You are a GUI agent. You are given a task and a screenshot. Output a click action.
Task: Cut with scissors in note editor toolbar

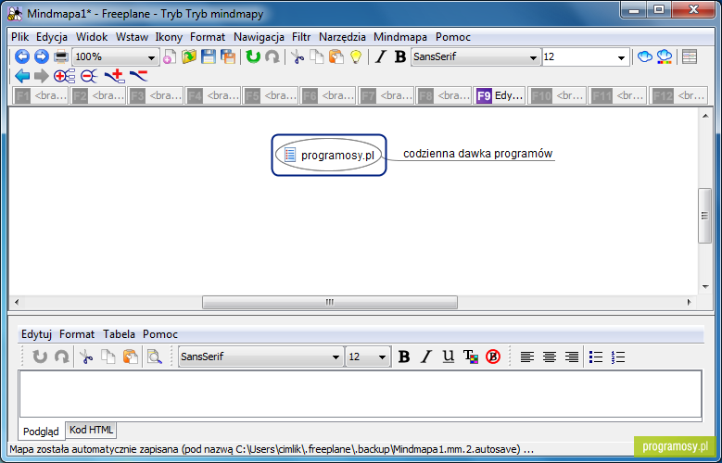85,357
